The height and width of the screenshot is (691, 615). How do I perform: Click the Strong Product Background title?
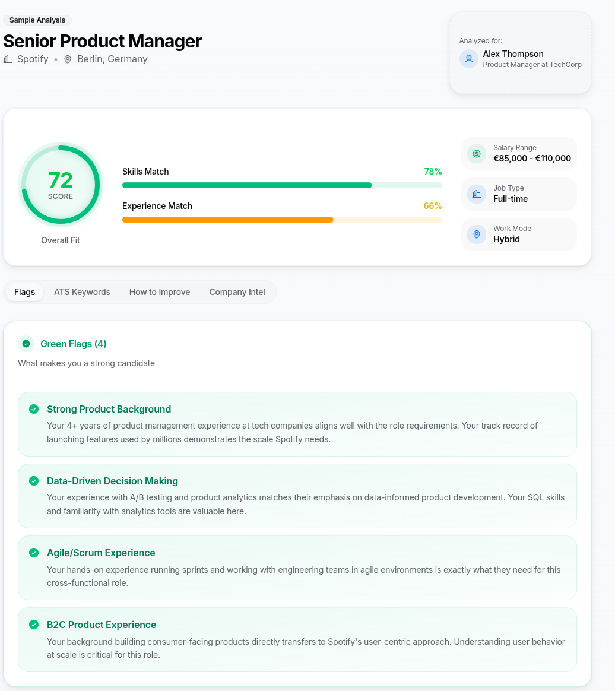click(109, 409)
